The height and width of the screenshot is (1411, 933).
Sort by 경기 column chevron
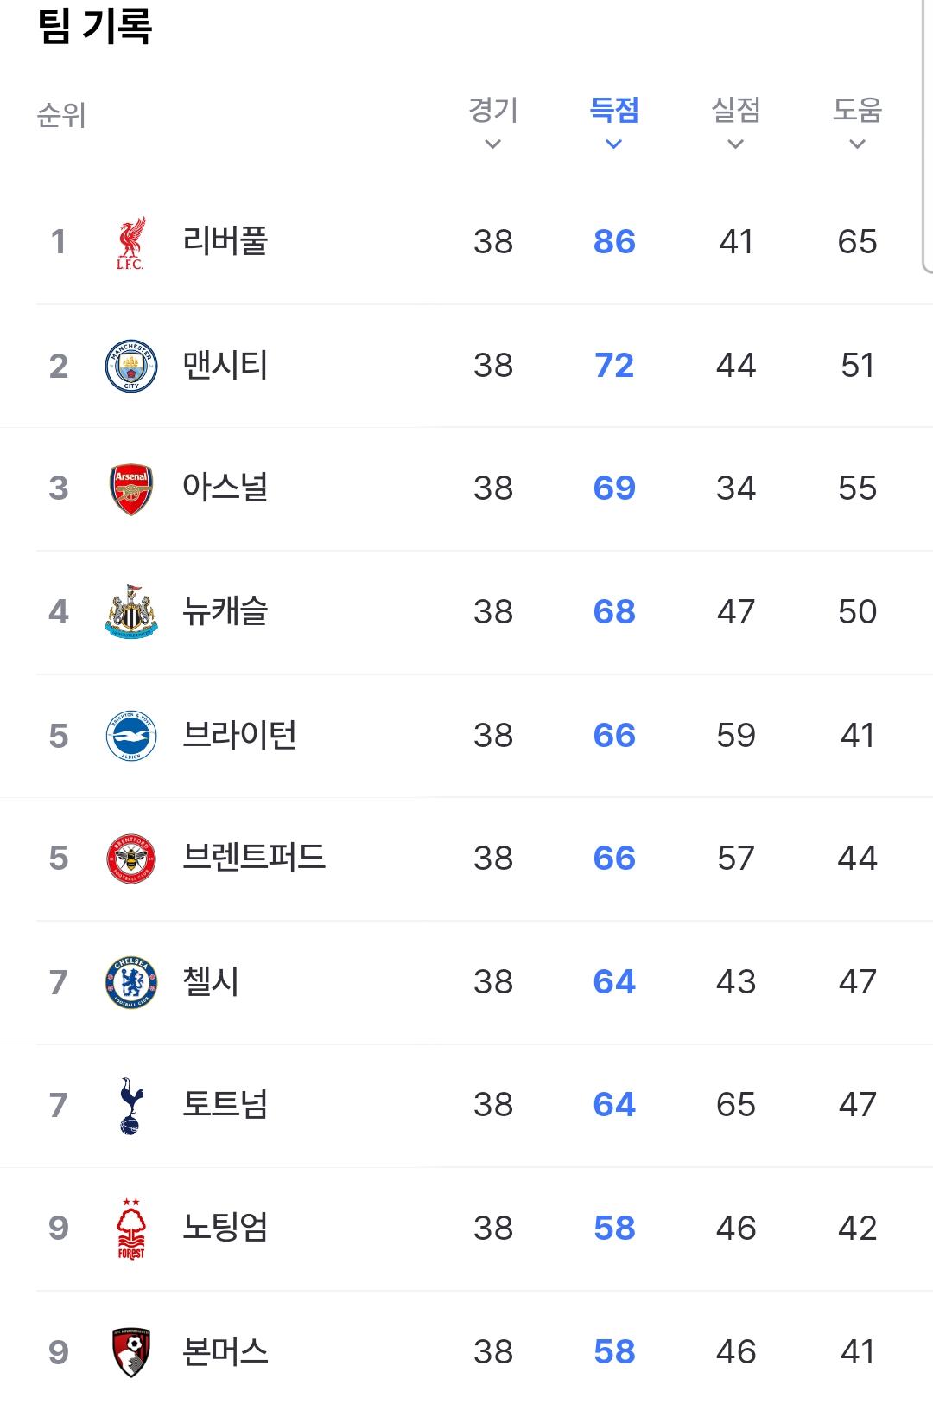click(493, 144)
